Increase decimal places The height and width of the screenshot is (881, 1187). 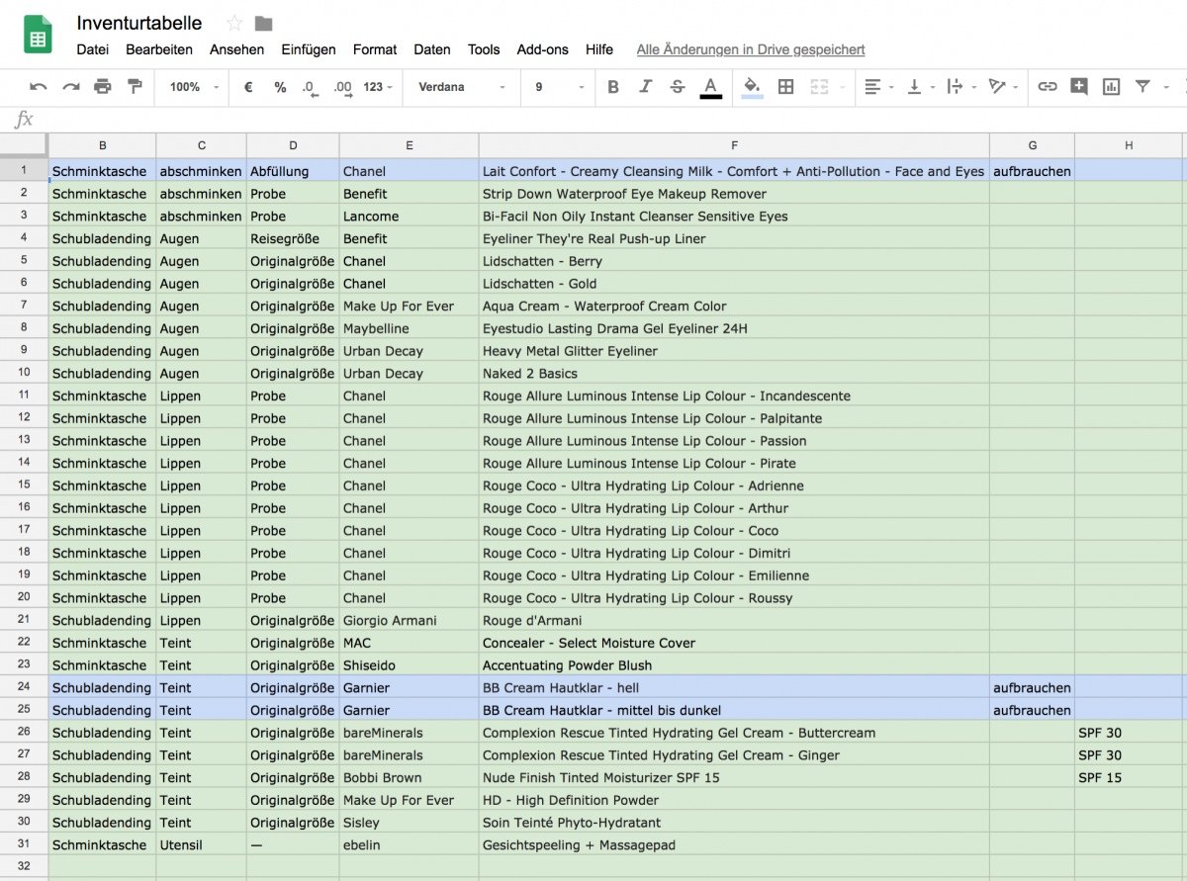[342, 87]
